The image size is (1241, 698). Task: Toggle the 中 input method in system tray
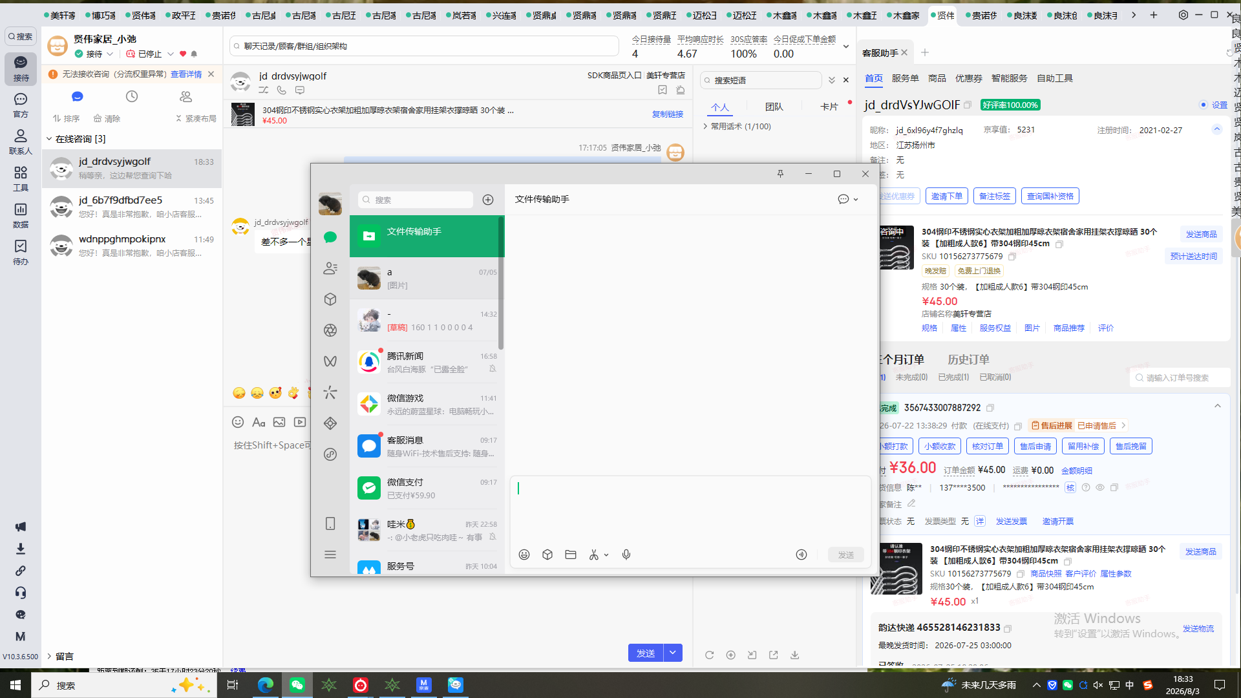coord(1130,685)
